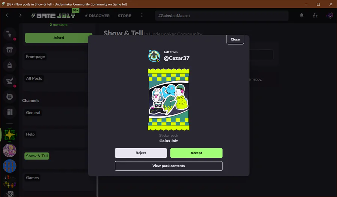
Task: Reject the sticker pack gift
Action: [141, 153]
